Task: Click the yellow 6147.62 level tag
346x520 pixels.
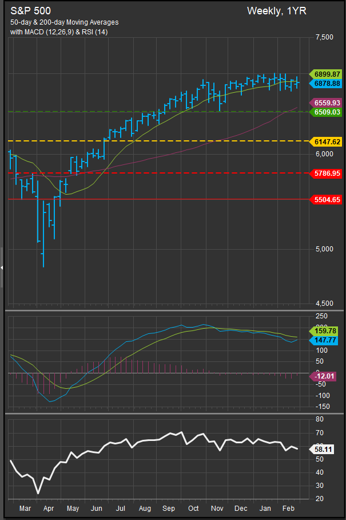Action: click(325, 141)
